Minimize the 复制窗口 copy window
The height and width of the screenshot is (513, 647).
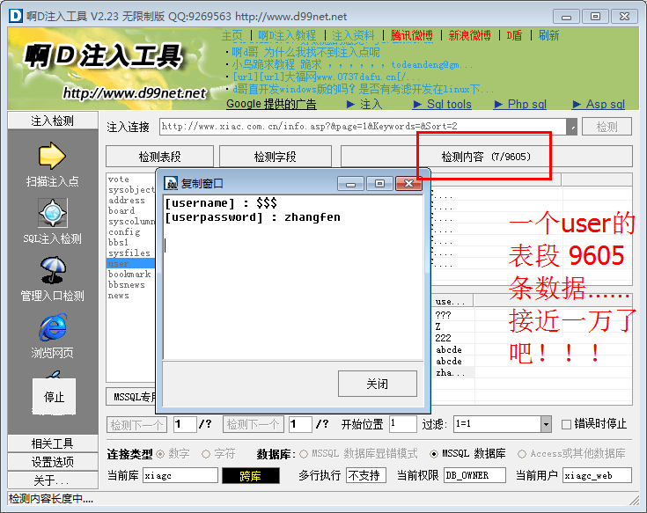[350, 184]
